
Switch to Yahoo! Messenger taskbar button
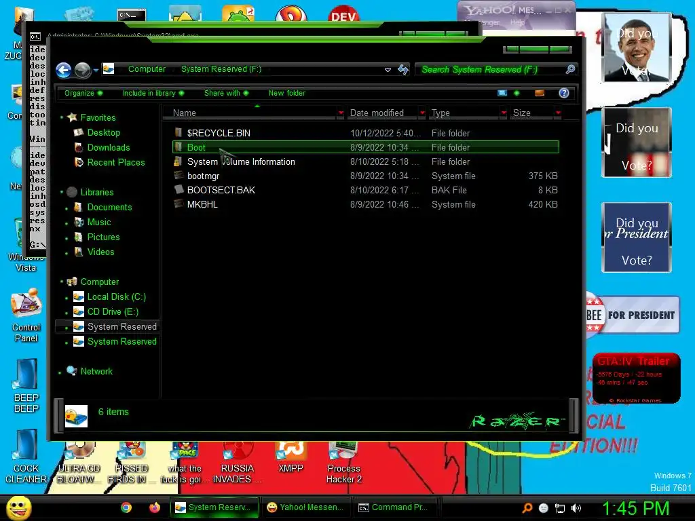click(x=306, y=507)
